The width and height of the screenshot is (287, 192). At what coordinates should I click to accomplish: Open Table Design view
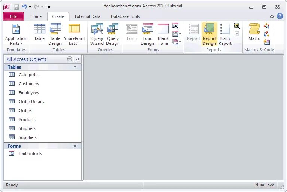(x=55, y=34)
